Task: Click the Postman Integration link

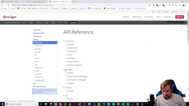Action: point(75,65)
